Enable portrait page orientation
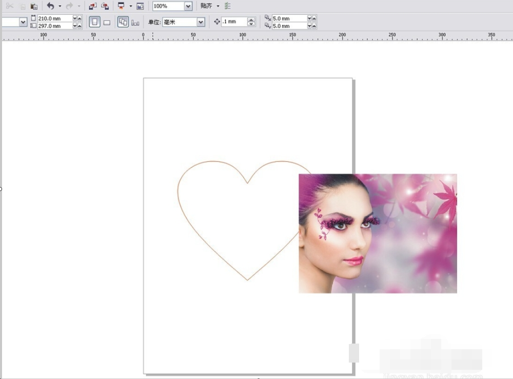This screenshot has width=513, height=379. [95, 21]
